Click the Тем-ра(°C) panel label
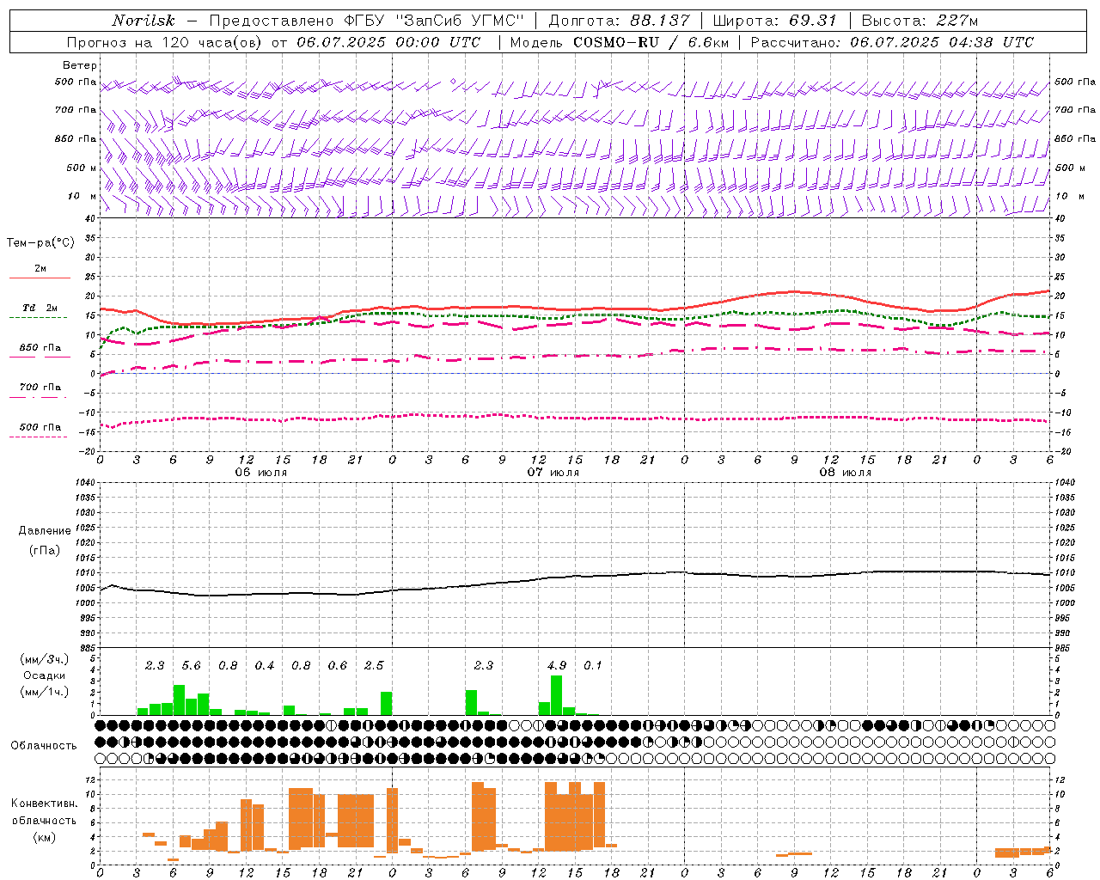The image size is (1100, 880). click(40, 243)
